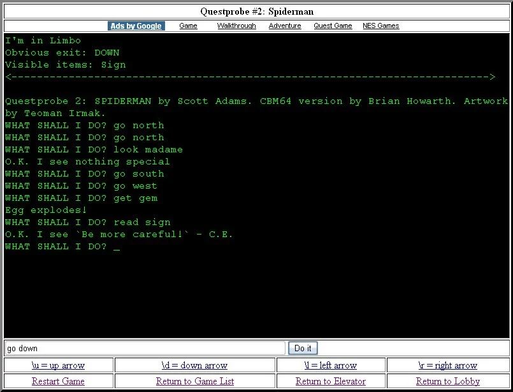This screenshot has height=392, width=513.
Task: Open the Game ad link
Action: (x=188, y=26)
